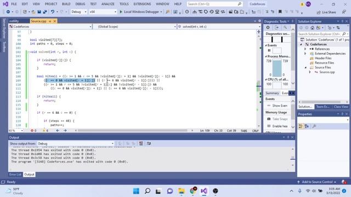Collapse the Process Memory section
Viewport: 351px width, 197px height.
pyautogui.click(x=266, y=56)
